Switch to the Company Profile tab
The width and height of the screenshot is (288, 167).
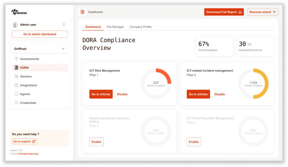click(141, 27)
